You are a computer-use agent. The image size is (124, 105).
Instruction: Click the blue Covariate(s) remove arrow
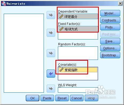point(51,74)
